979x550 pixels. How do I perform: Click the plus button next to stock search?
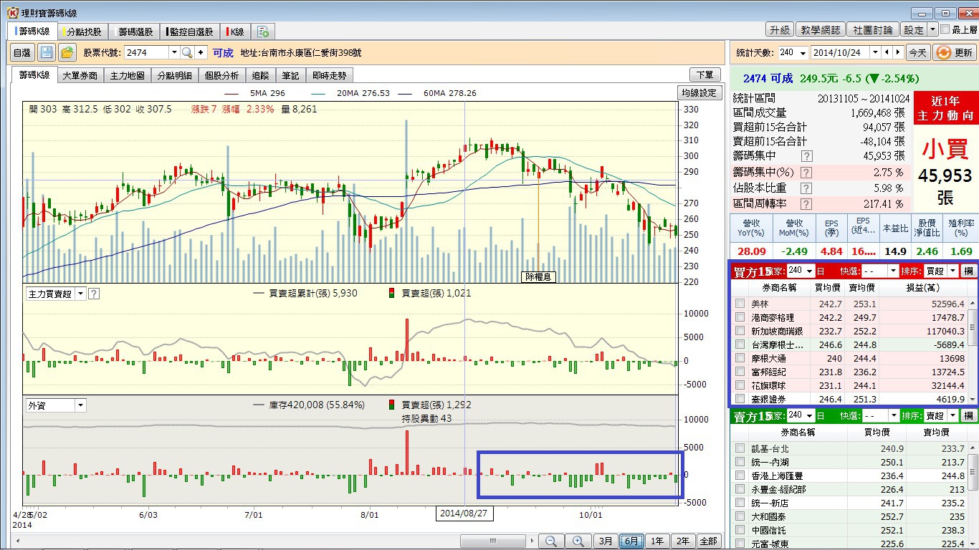[201, 52]
